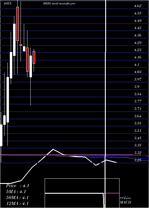Click the last red candlestick on the right

pyautogui.click(x=34, y=57)
